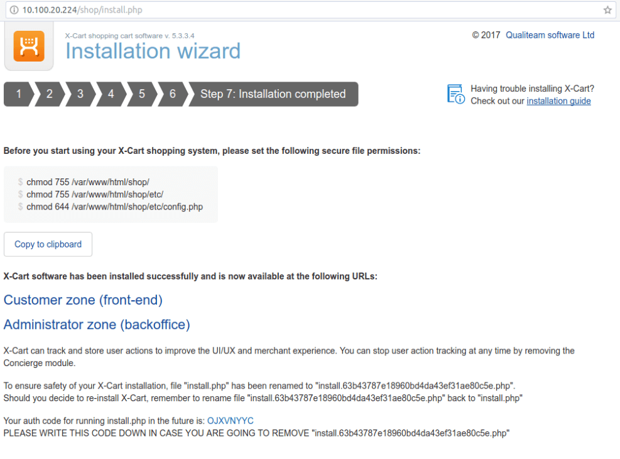This screenshot has height=459, width=620.
Task: Go to wizard step 5
Action: pos(142,94)
